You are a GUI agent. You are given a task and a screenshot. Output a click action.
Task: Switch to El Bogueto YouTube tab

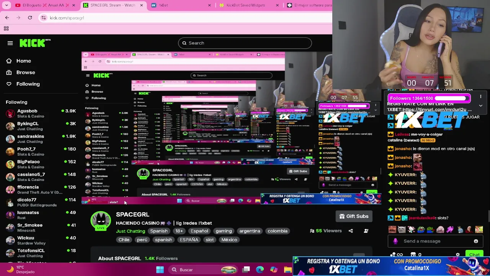click(46, 5)
